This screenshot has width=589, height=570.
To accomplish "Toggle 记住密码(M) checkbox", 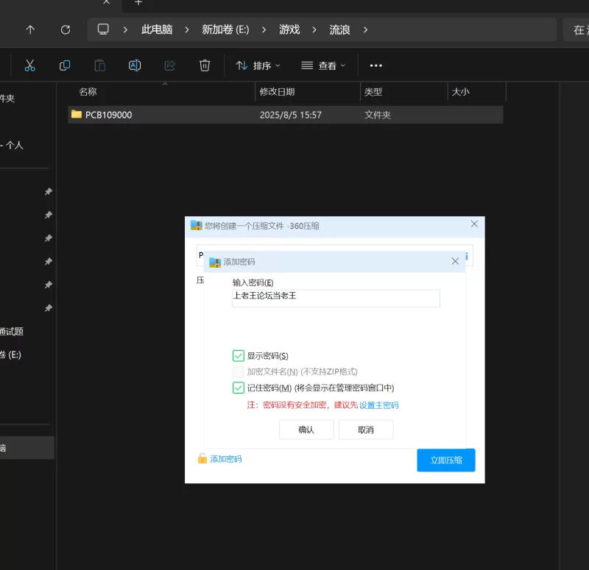I will pyautogui.click(x=238, y=388).
